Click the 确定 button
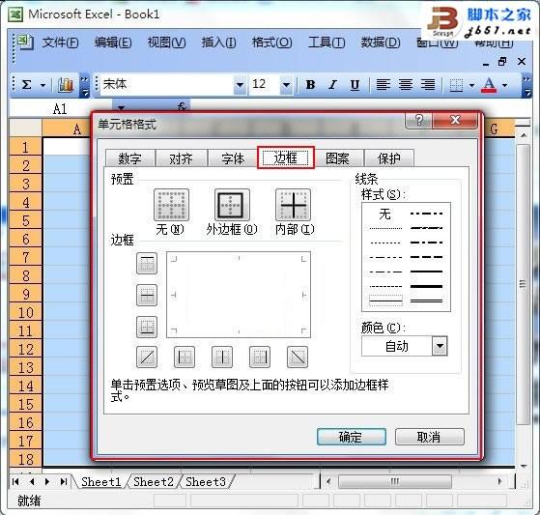The width and height of the screenshot is (540, 515). coord(352,437)
